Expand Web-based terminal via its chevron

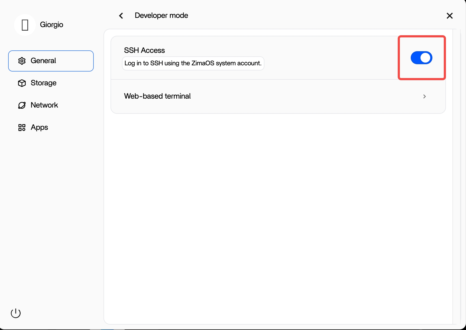point(424,96)
